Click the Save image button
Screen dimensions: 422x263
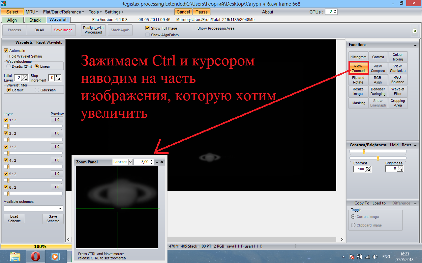(63, 30)
